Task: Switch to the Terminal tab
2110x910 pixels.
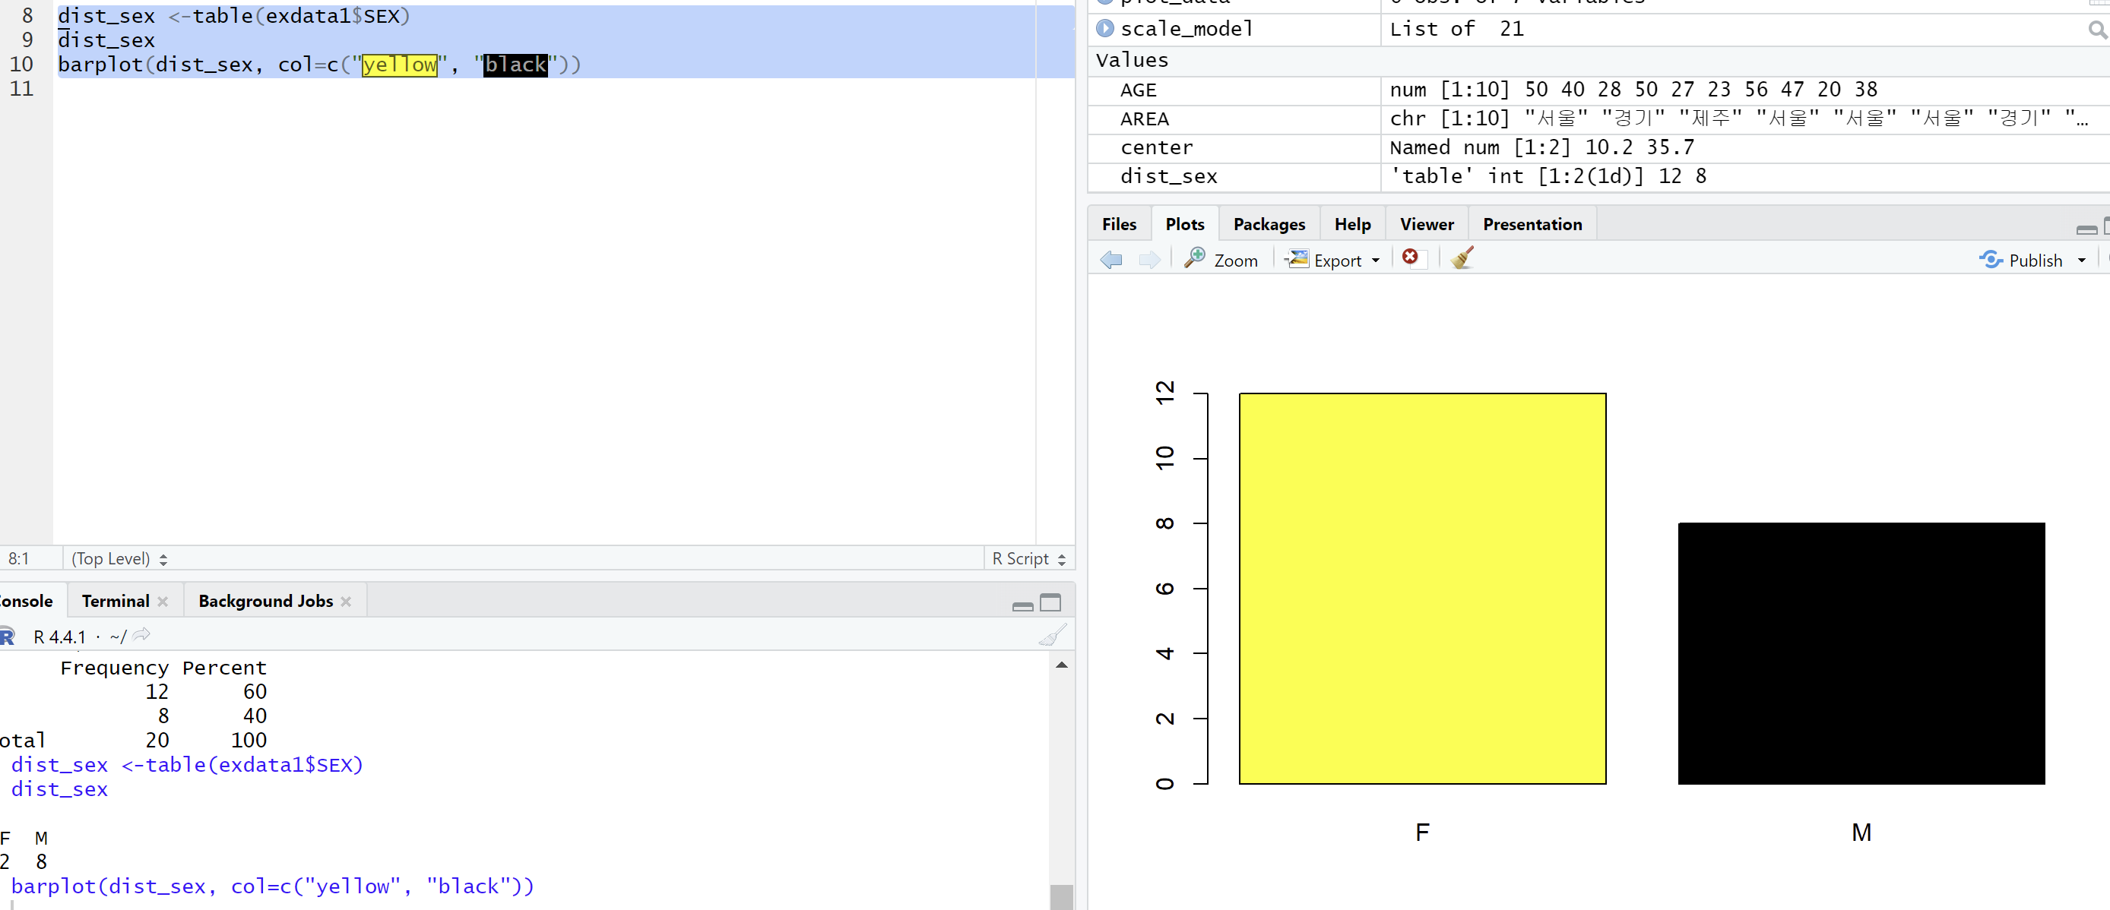Action: 116,601
